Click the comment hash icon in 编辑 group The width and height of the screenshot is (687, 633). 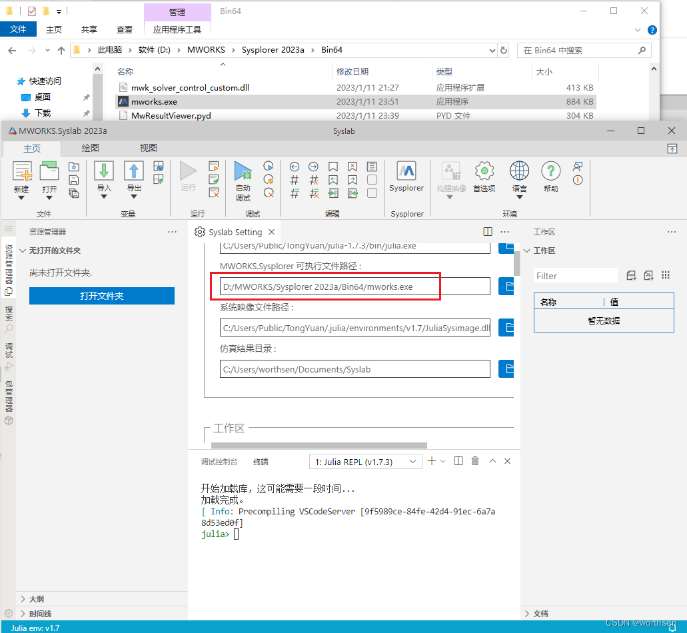tap(295, 180)
